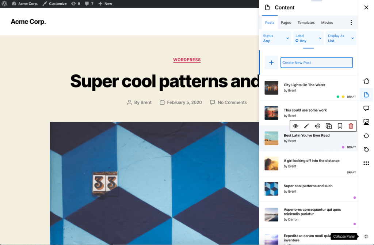Select the Sync icon in the right rail
The width and height of the screenshot is (374, 245).
[366, 136]
